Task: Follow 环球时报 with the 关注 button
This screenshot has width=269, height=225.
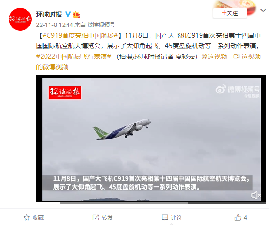Action: point(230,13)
